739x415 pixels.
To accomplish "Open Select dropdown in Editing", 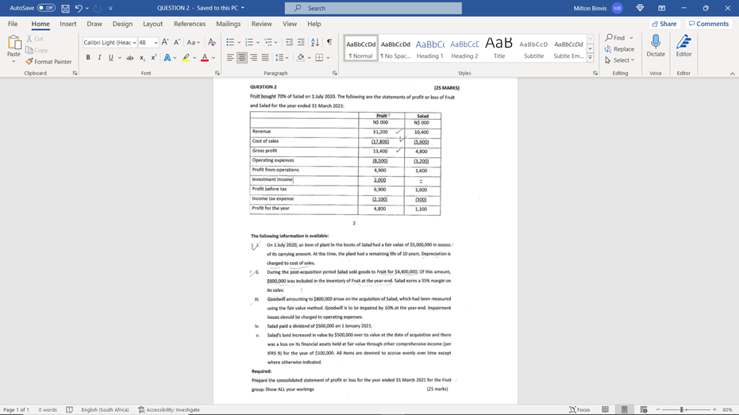I will point(620,60).
